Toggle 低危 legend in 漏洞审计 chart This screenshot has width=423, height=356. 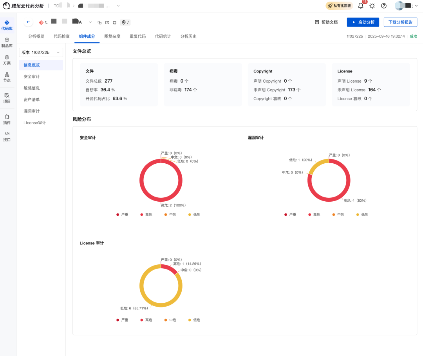[x=362, y=214]
